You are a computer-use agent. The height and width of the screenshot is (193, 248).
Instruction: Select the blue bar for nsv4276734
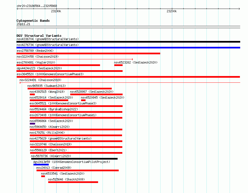(128, 48)
